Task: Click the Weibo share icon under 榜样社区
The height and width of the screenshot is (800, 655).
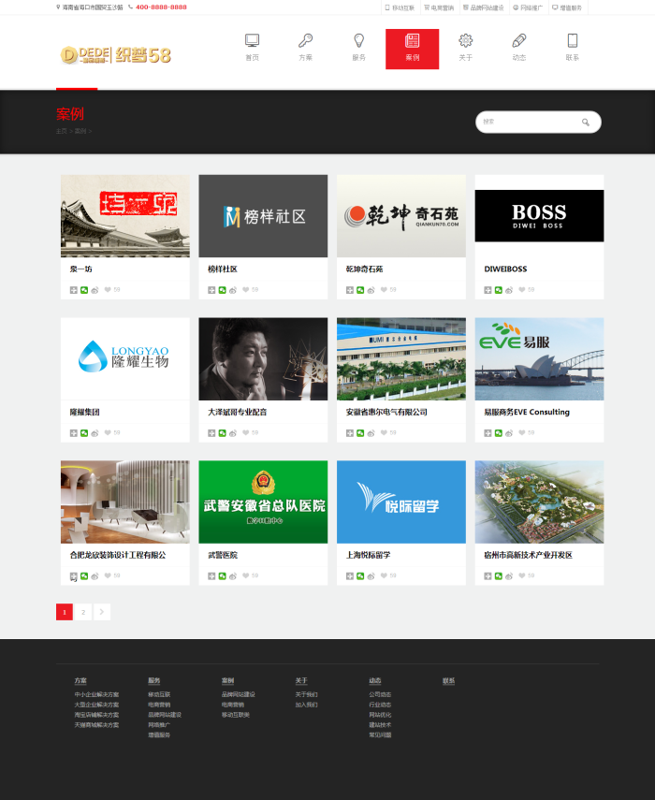Action: point(233,290)
